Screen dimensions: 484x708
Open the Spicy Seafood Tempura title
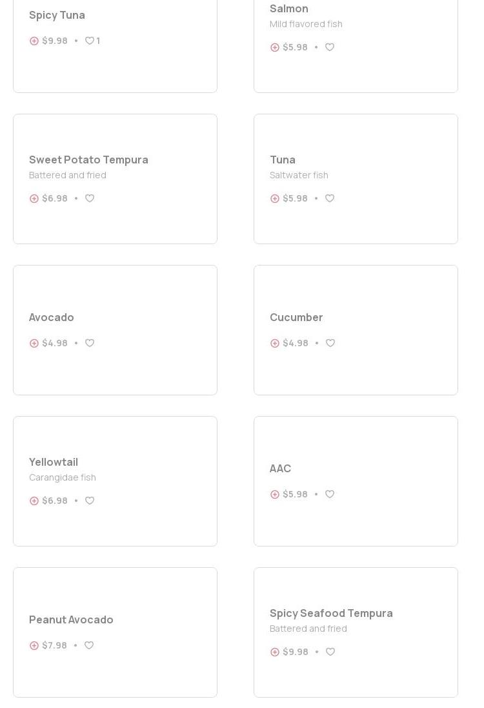pos(331,613)
